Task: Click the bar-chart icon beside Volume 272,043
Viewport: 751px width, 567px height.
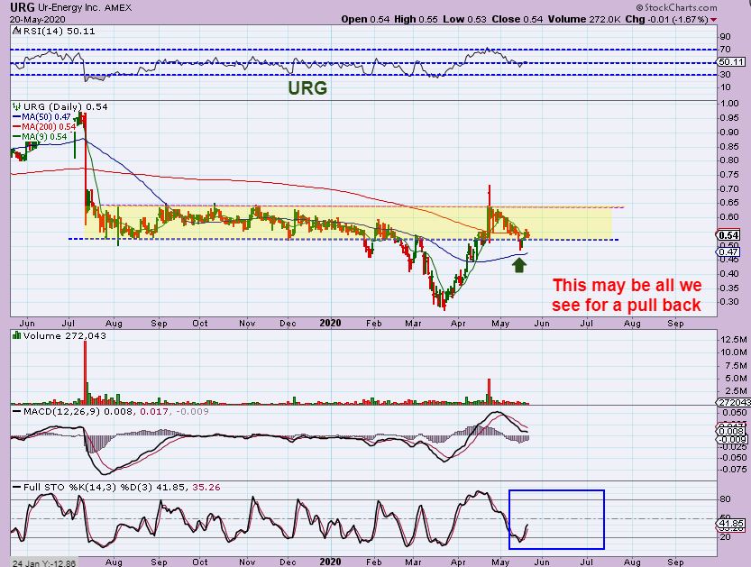Action: tap(17, 335)
